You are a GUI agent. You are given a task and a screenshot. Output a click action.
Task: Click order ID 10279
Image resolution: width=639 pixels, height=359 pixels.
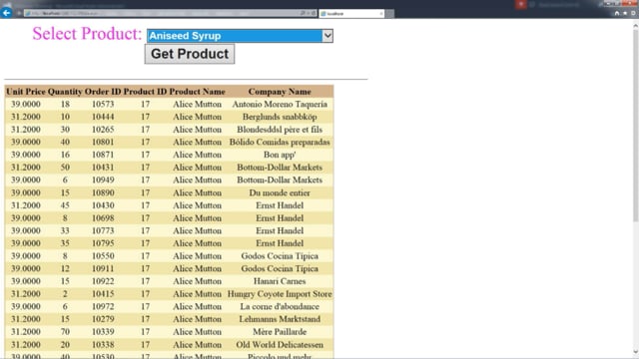103,319
